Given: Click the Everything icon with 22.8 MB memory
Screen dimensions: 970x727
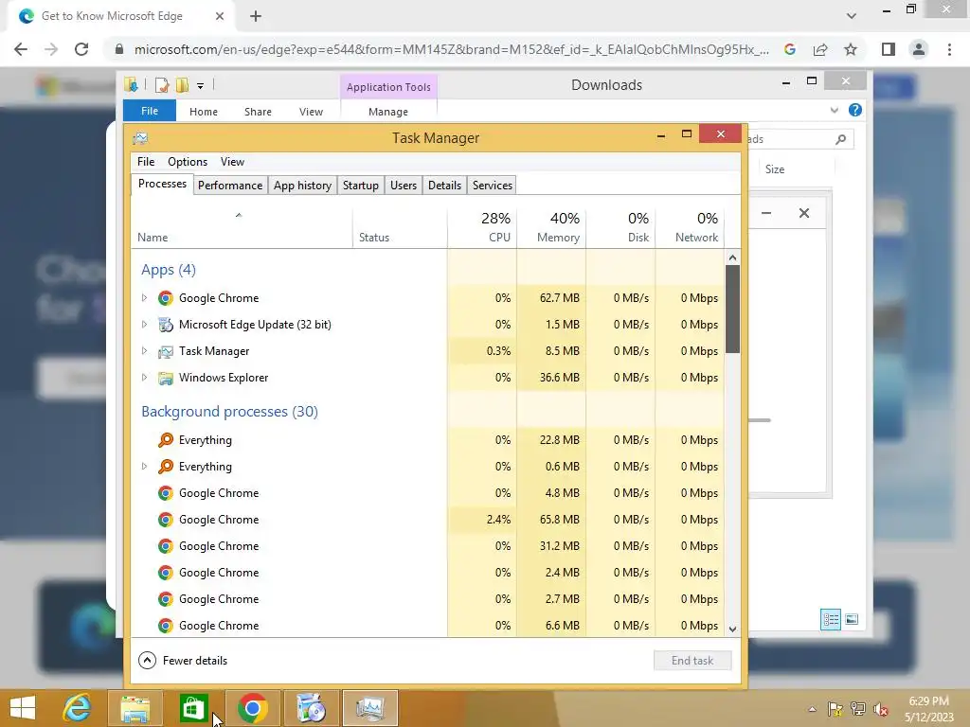Looking at the screenshot, I should click(x=165, y=440).
